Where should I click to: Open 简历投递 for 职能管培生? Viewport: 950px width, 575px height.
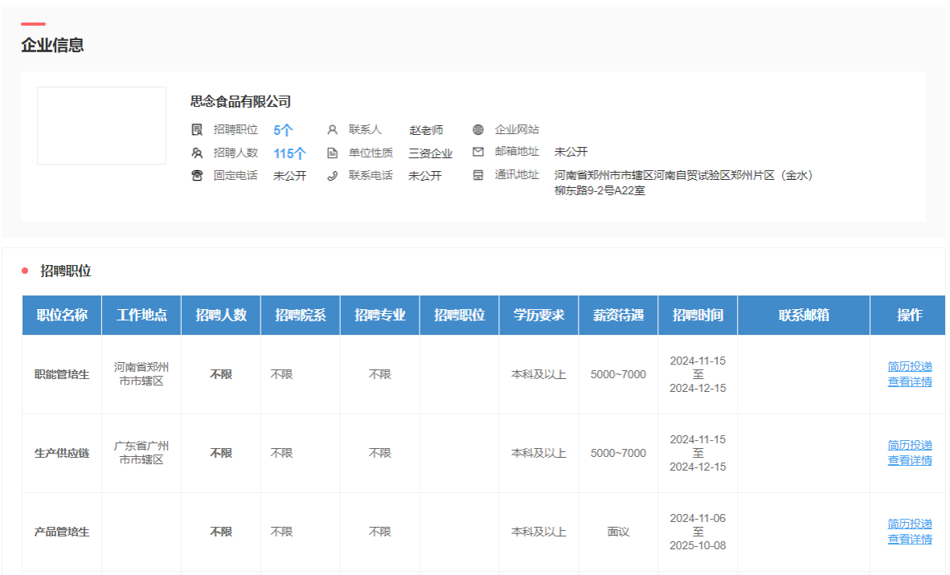coord(909,366)
